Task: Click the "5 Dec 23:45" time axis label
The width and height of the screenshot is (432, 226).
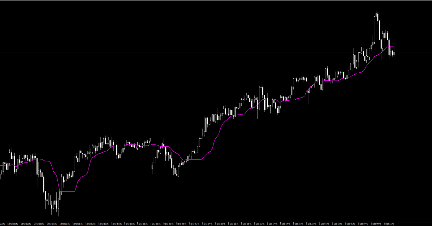Action: pos(156,224)
